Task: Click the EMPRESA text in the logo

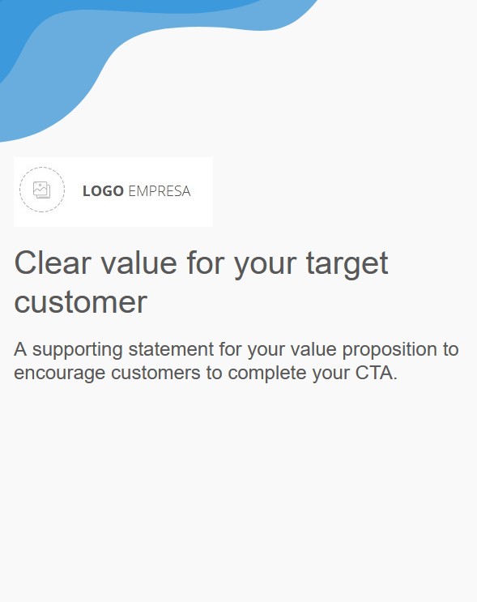Action: pyautogui.click(x=160, y=191)
